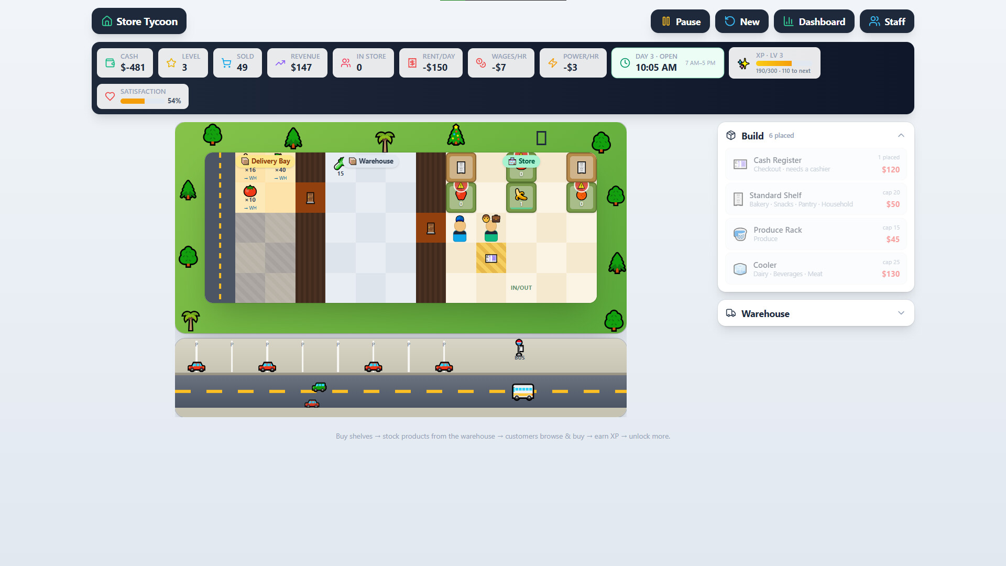Image resolution: width=1006 pixels, height=566 pixels.
Task: Click the Cash wallet icon
Action: [110, 63]
